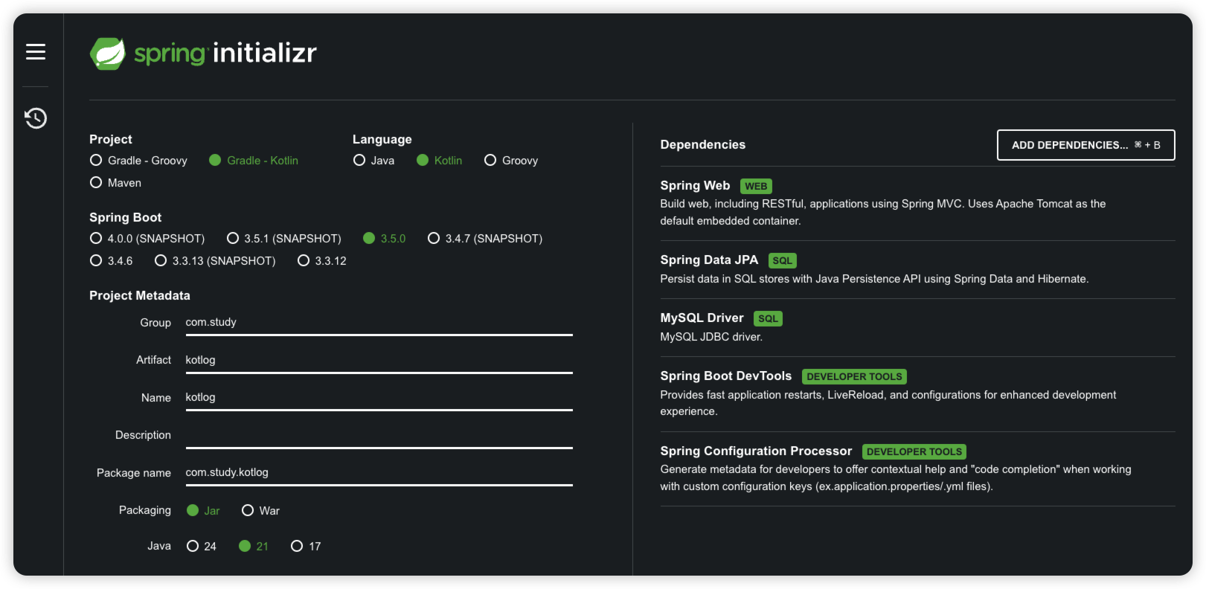Select War packaging

pyautogui.click(x=261, y=511)
